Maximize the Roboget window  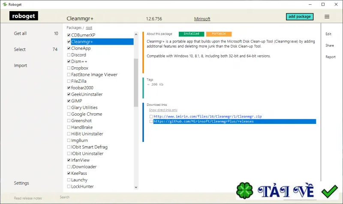point(323,4)
